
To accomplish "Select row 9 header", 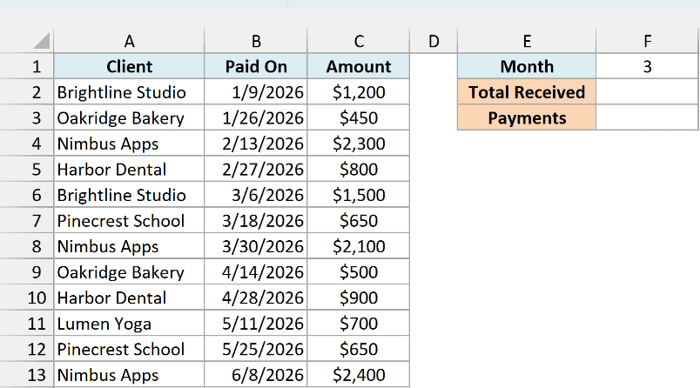I will point(27,272).
